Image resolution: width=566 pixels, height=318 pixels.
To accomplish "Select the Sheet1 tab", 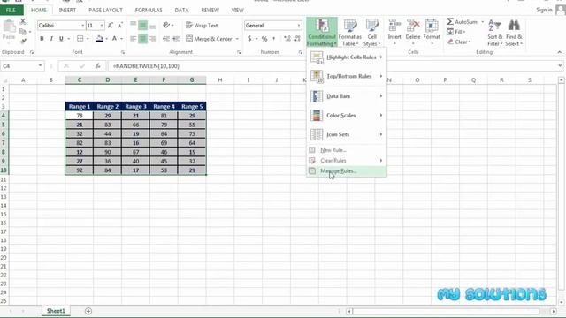I will coord(56,311).
